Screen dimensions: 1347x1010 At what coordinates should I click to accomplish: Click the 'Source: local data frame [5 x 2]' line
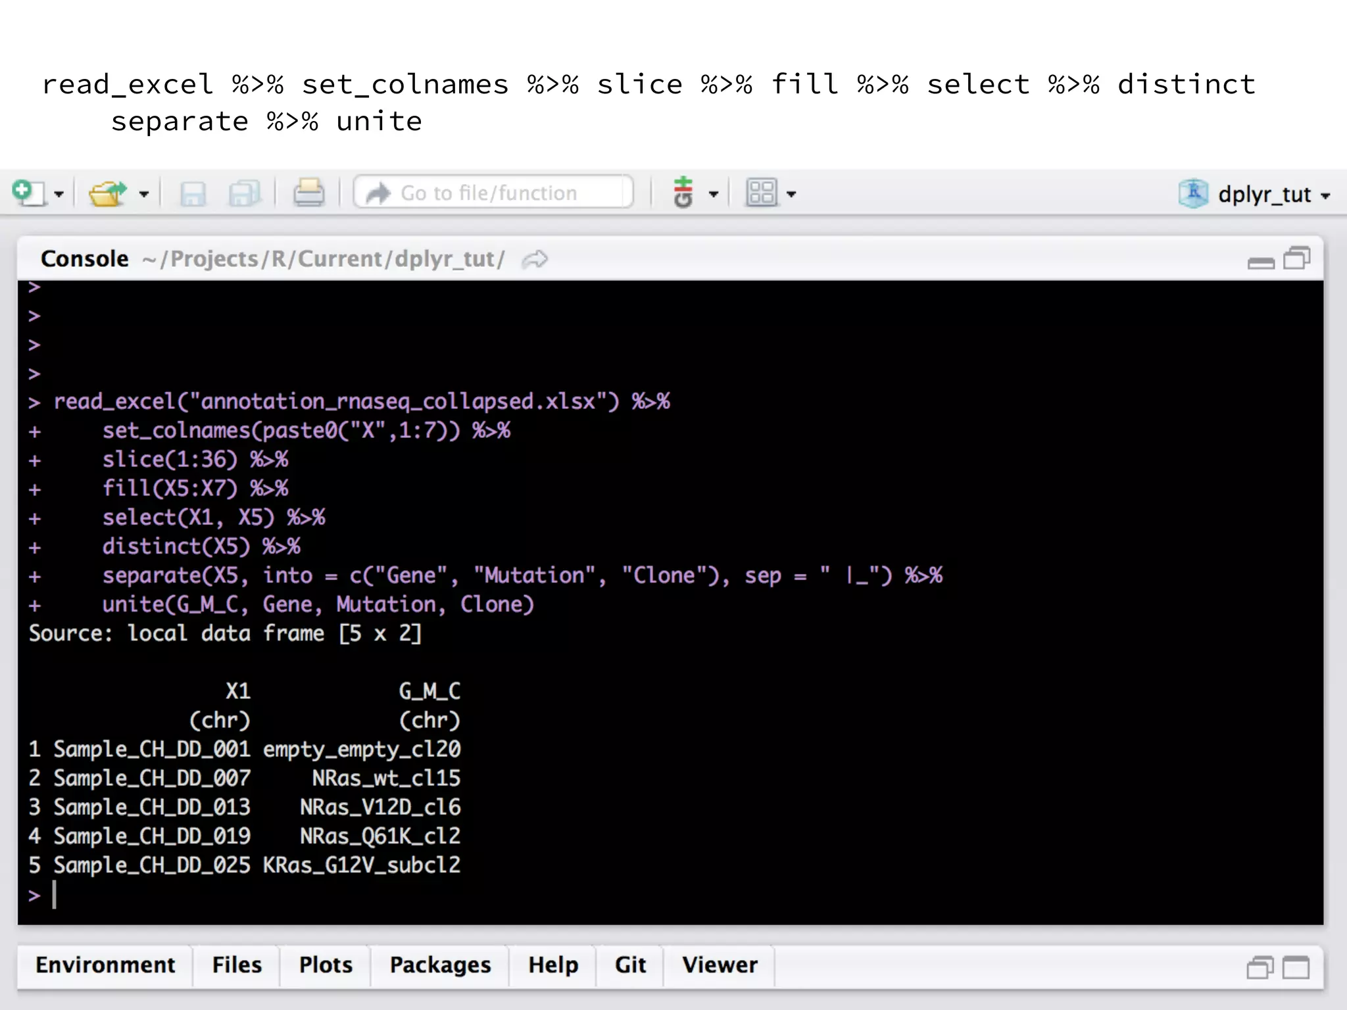click(x=225, y=633)
